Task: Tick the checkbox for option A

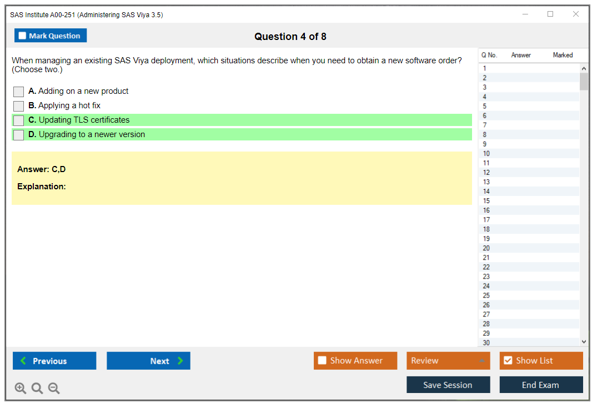Action: [x=18, y=92]
